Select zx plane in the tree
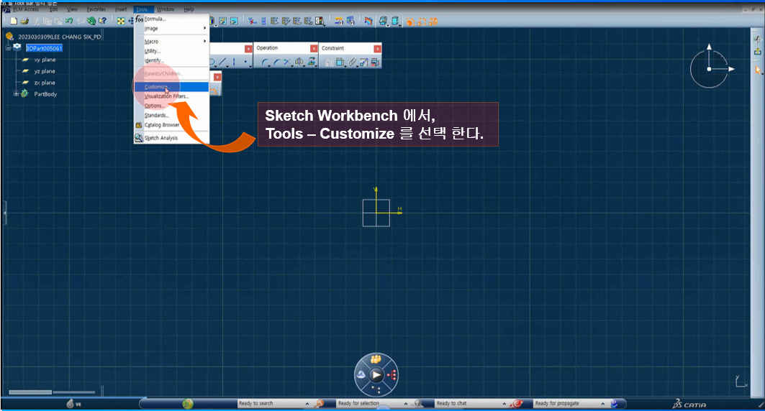Screen dimensions: 765x411 45,83
